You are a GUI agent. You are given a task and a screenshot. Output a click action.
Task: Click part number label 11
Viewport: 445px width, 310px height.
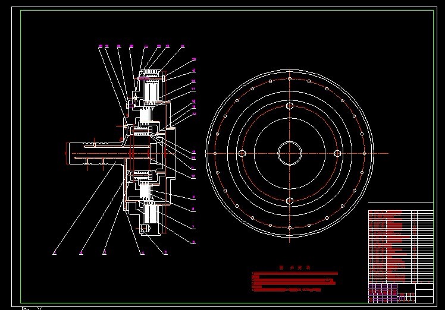193,168
